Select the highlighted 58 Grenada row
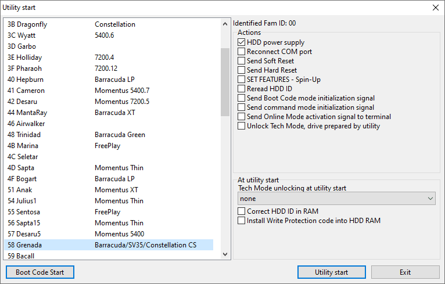This screenshot has width=445, height=284. pyautogui.click(x=109, y=245)
